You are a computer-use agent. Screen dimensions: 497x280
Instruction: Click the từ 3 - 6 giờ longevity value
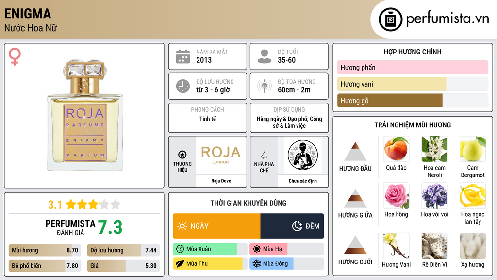[213, 90]
